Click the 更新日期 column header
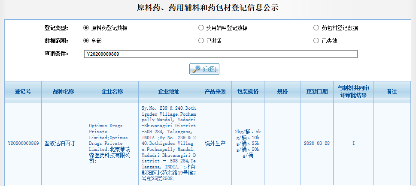Viewport: 416px width, 186px height. tap(317, 92)
